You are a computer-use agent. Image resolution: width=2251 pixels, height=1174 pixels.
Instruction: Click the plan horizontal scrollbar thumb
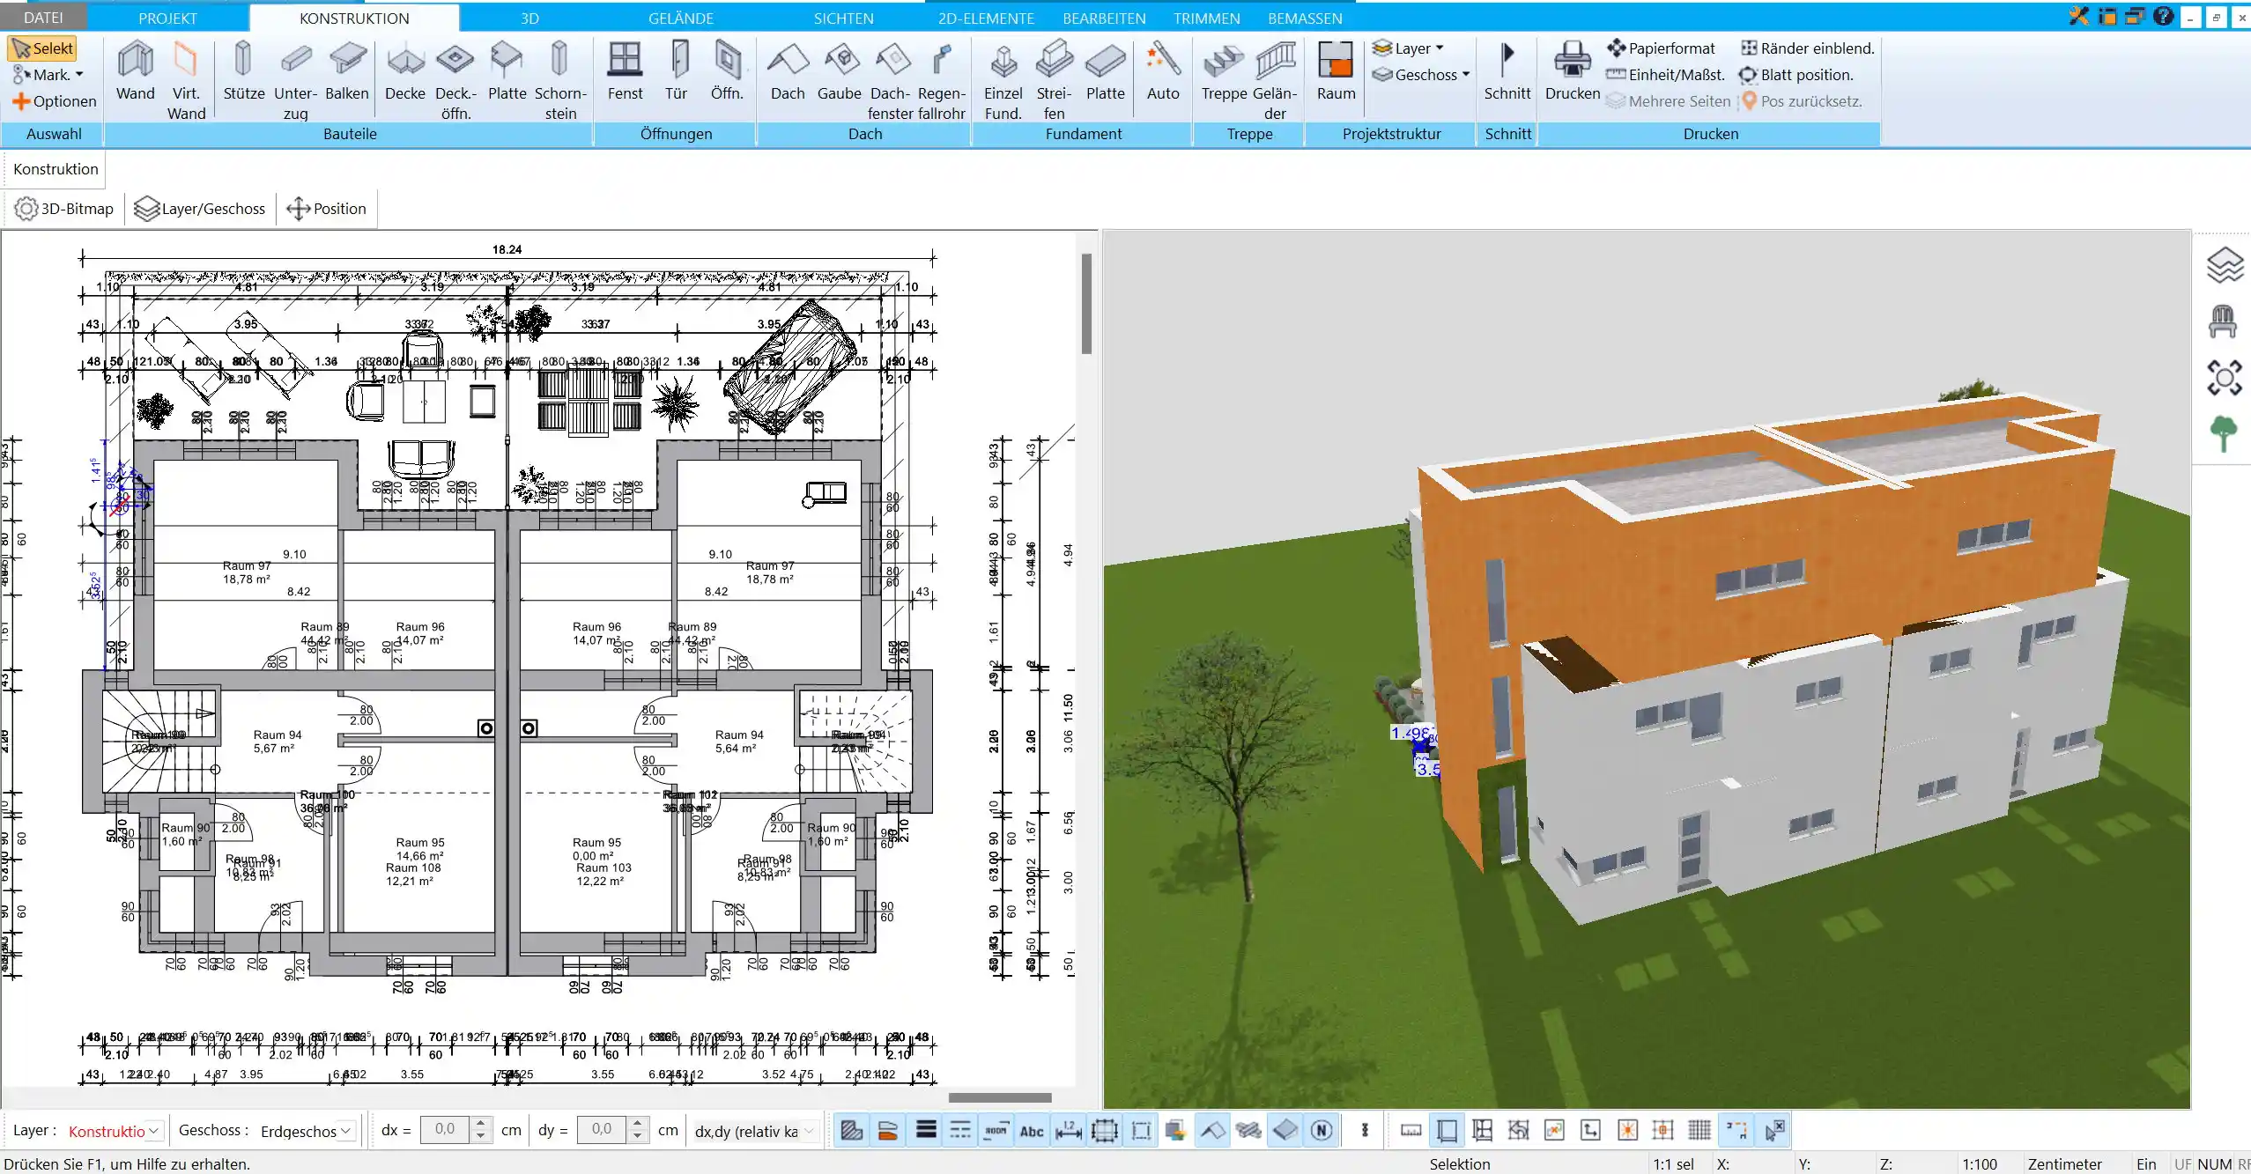(1000, 1097)
